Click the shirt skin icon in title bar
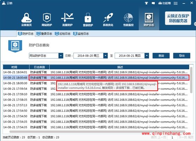This screenshot has height=141, width=196. [146, 3]
